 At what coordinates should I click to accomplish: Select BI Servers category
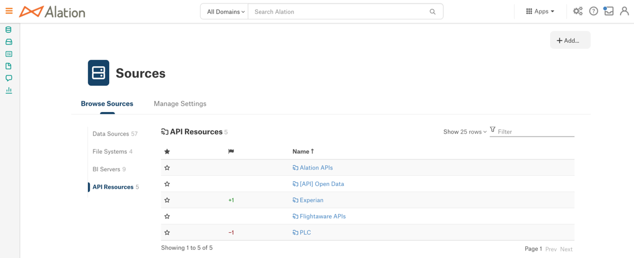click(109, 169)
